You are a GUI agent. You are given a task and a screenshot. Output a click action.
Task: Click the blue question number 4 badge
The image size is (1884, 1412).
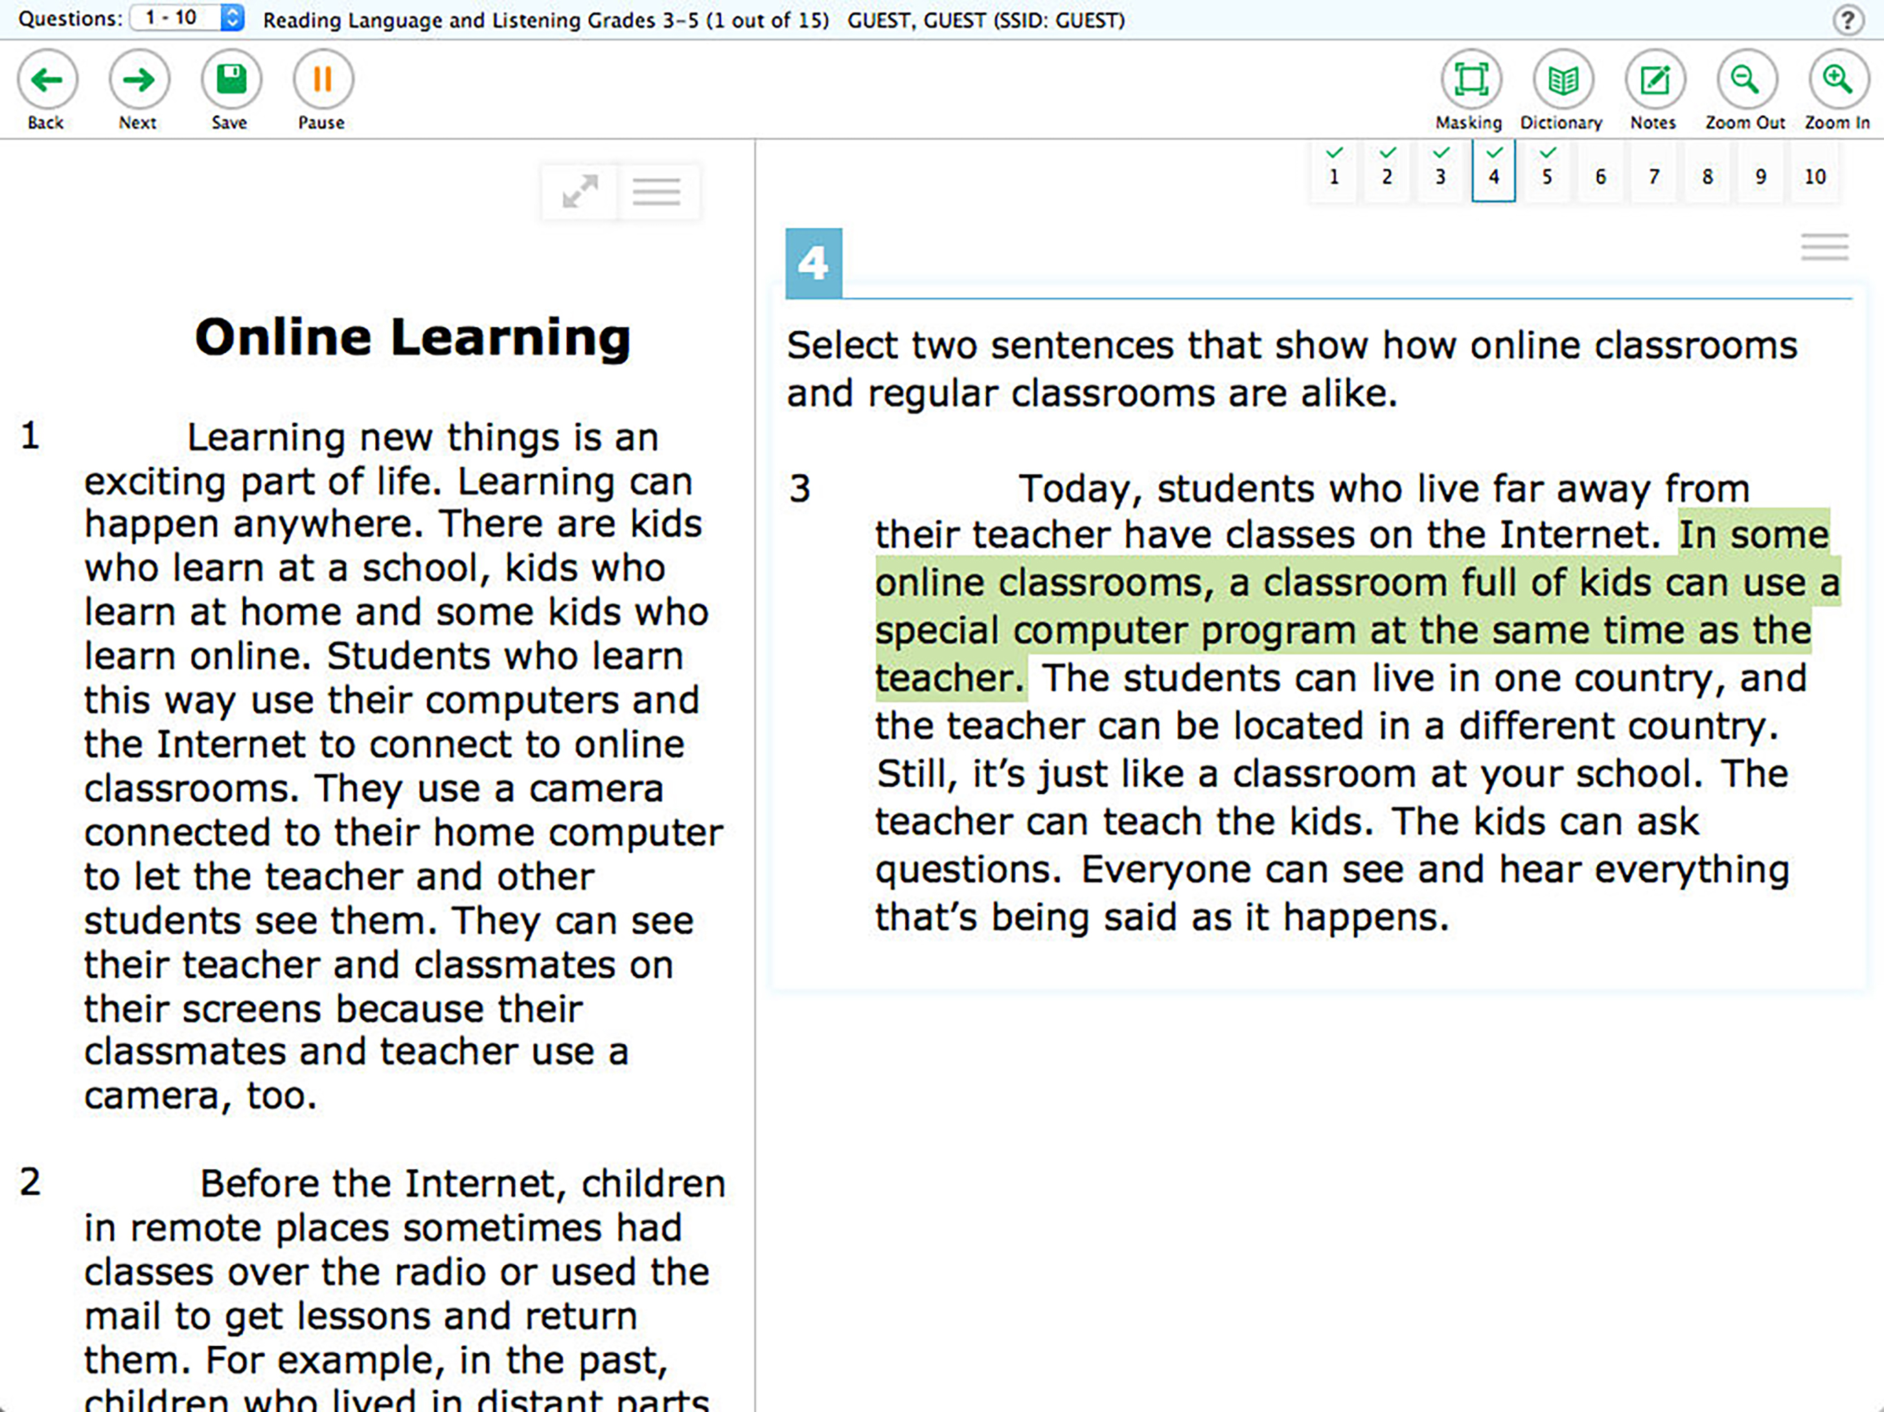coord(814,263)
